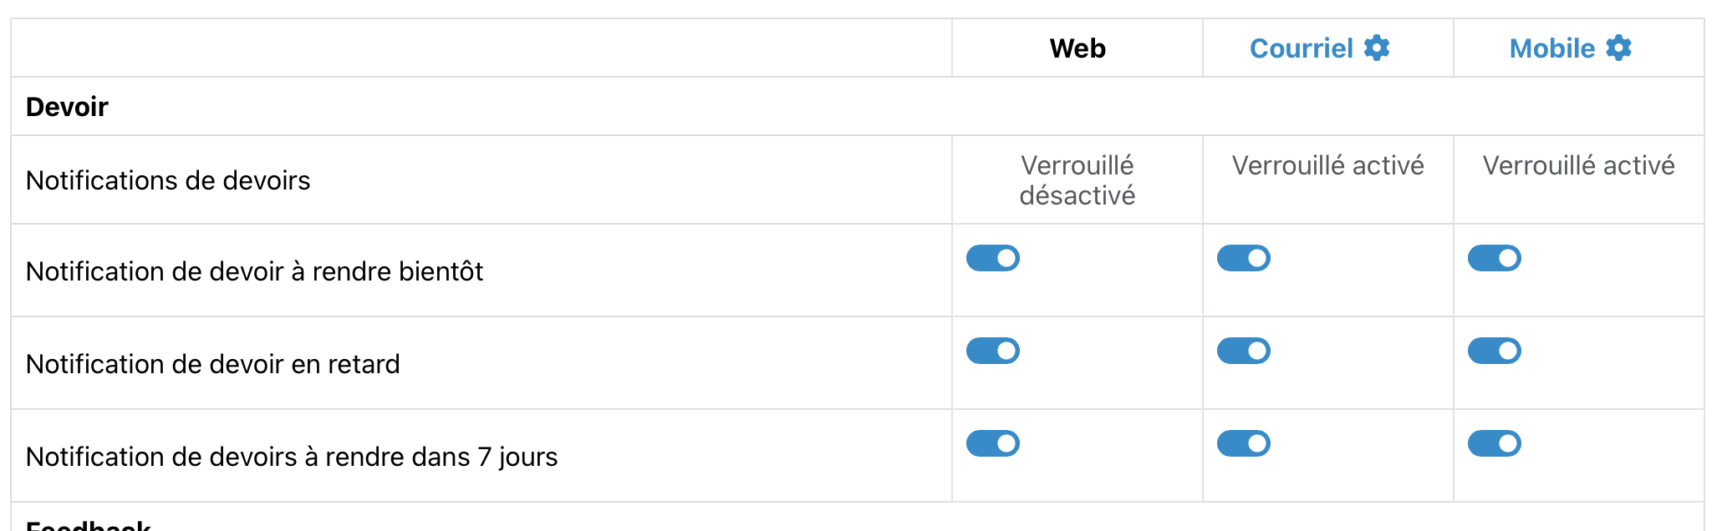The height and width of the screenshot is (531, 1722).
Task: Click Verrouillé activé under Courriel column
Action: (x=1327, y=166)
